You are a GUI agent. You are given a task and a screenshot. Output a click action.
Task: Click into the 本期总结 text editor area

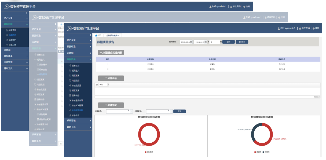tap(207, 91)
